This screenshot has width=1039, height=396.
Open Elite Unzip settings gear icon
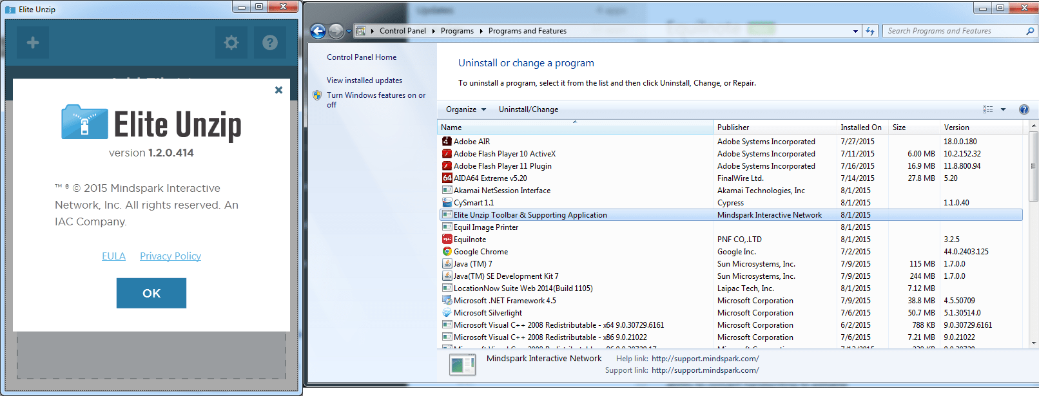tap(231, 42)
